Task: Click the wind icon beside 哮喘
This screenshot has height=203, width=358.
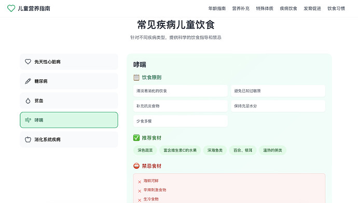Action: (28, 120)
